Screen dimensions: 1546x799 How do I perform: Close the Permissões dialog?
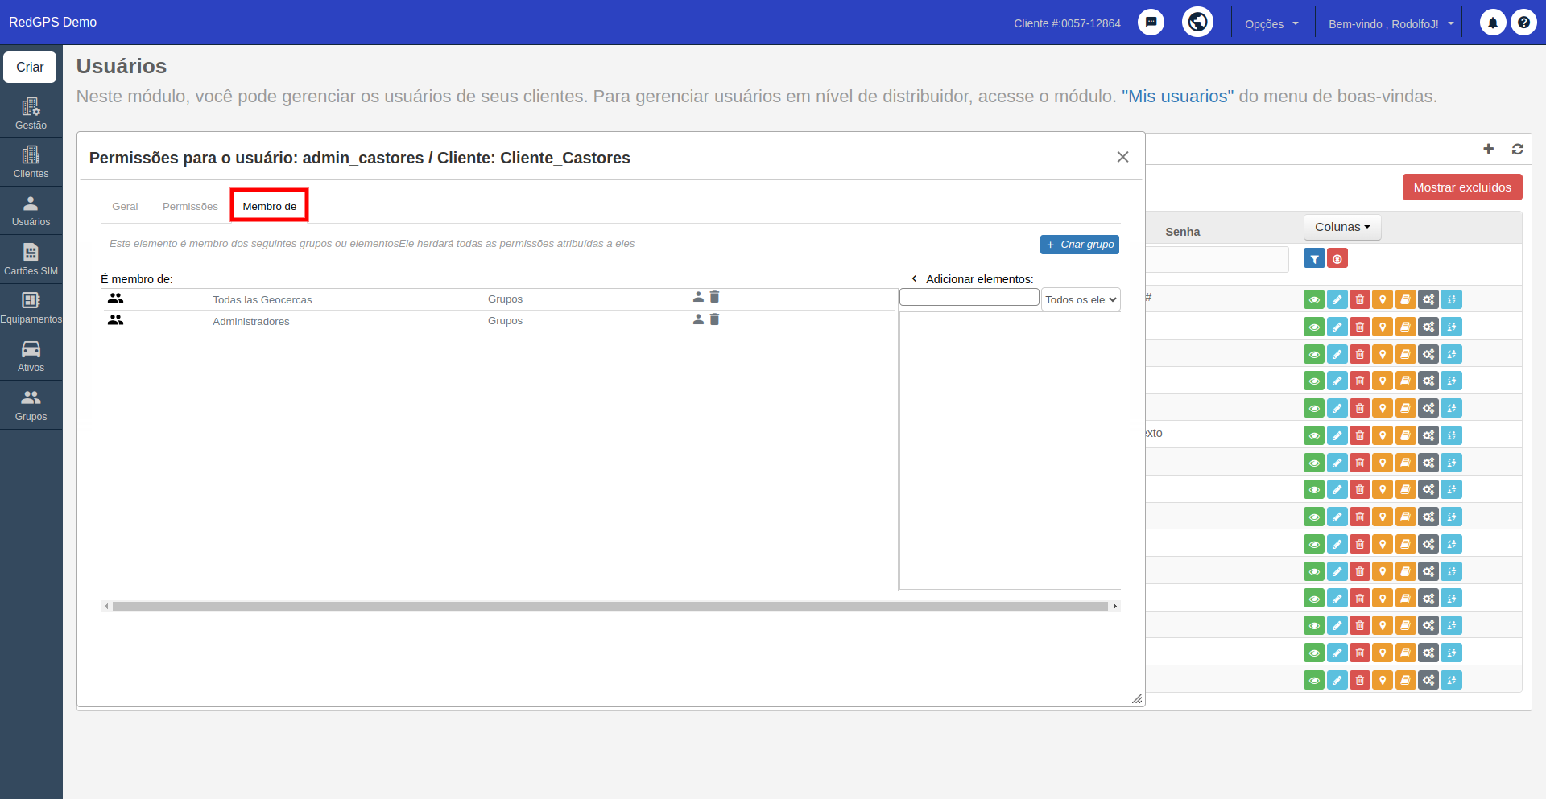1122,157
